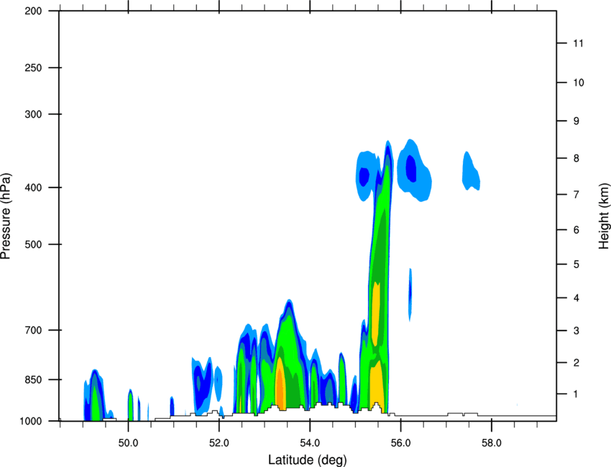Click the 6 km height label

click(x=576, y=230)
